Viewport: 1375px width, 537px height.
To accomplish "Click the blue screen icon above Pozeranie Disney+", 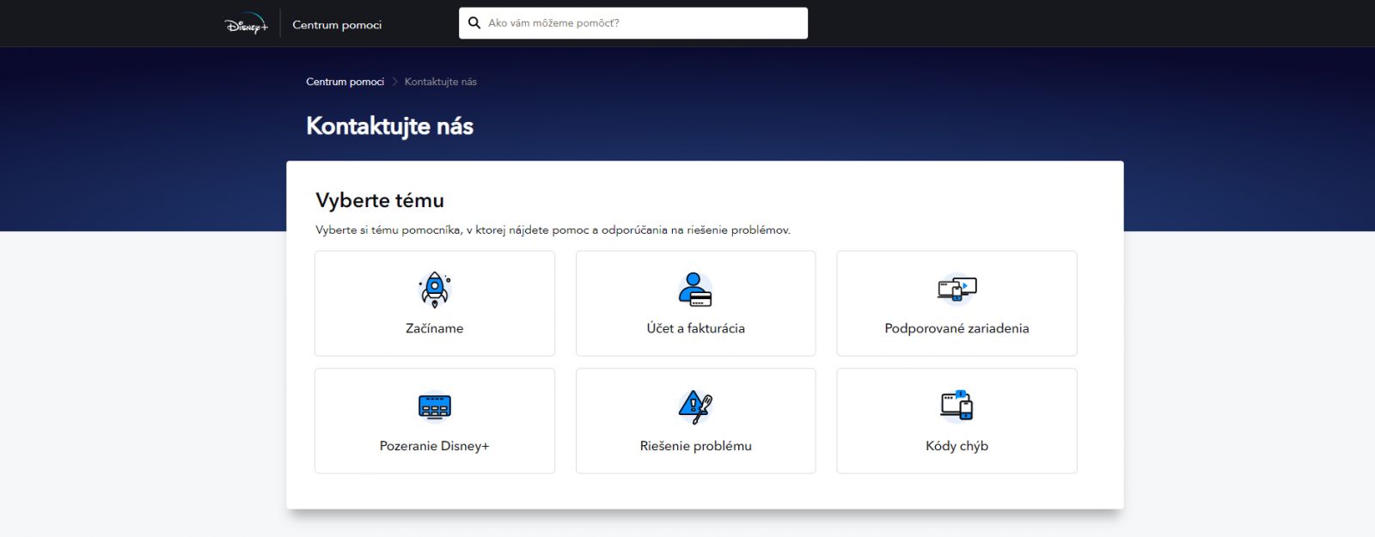I will pos(434,406).
